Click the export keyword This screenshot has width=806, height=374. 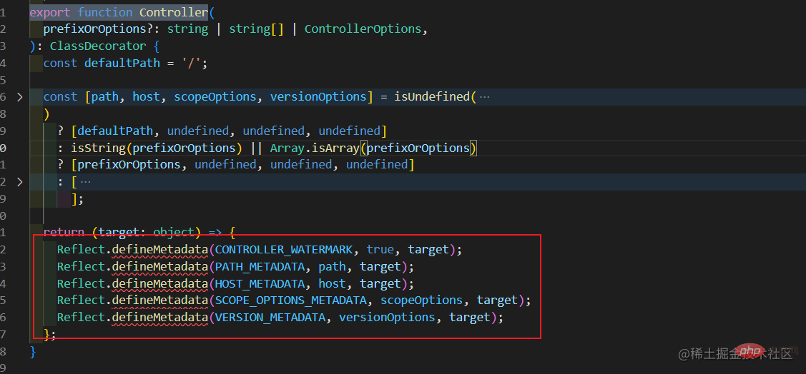pyautogui.click(x=50, y=12)
